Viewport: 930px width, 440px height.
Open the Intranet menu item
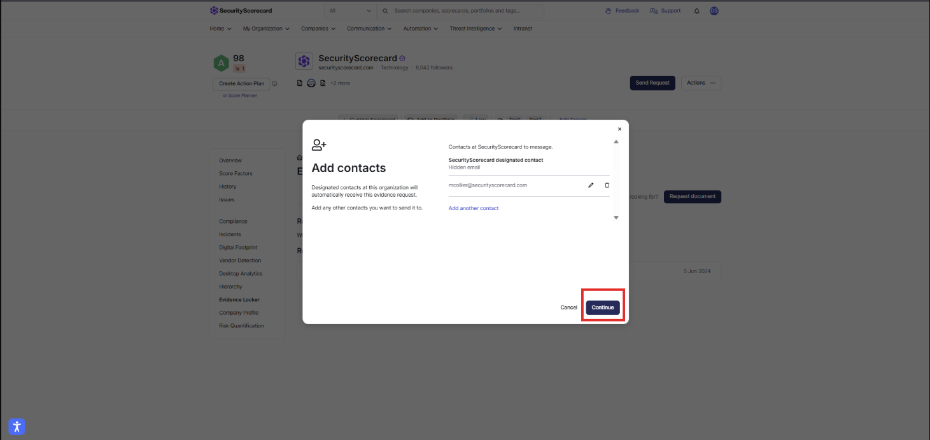click(523, 29)
